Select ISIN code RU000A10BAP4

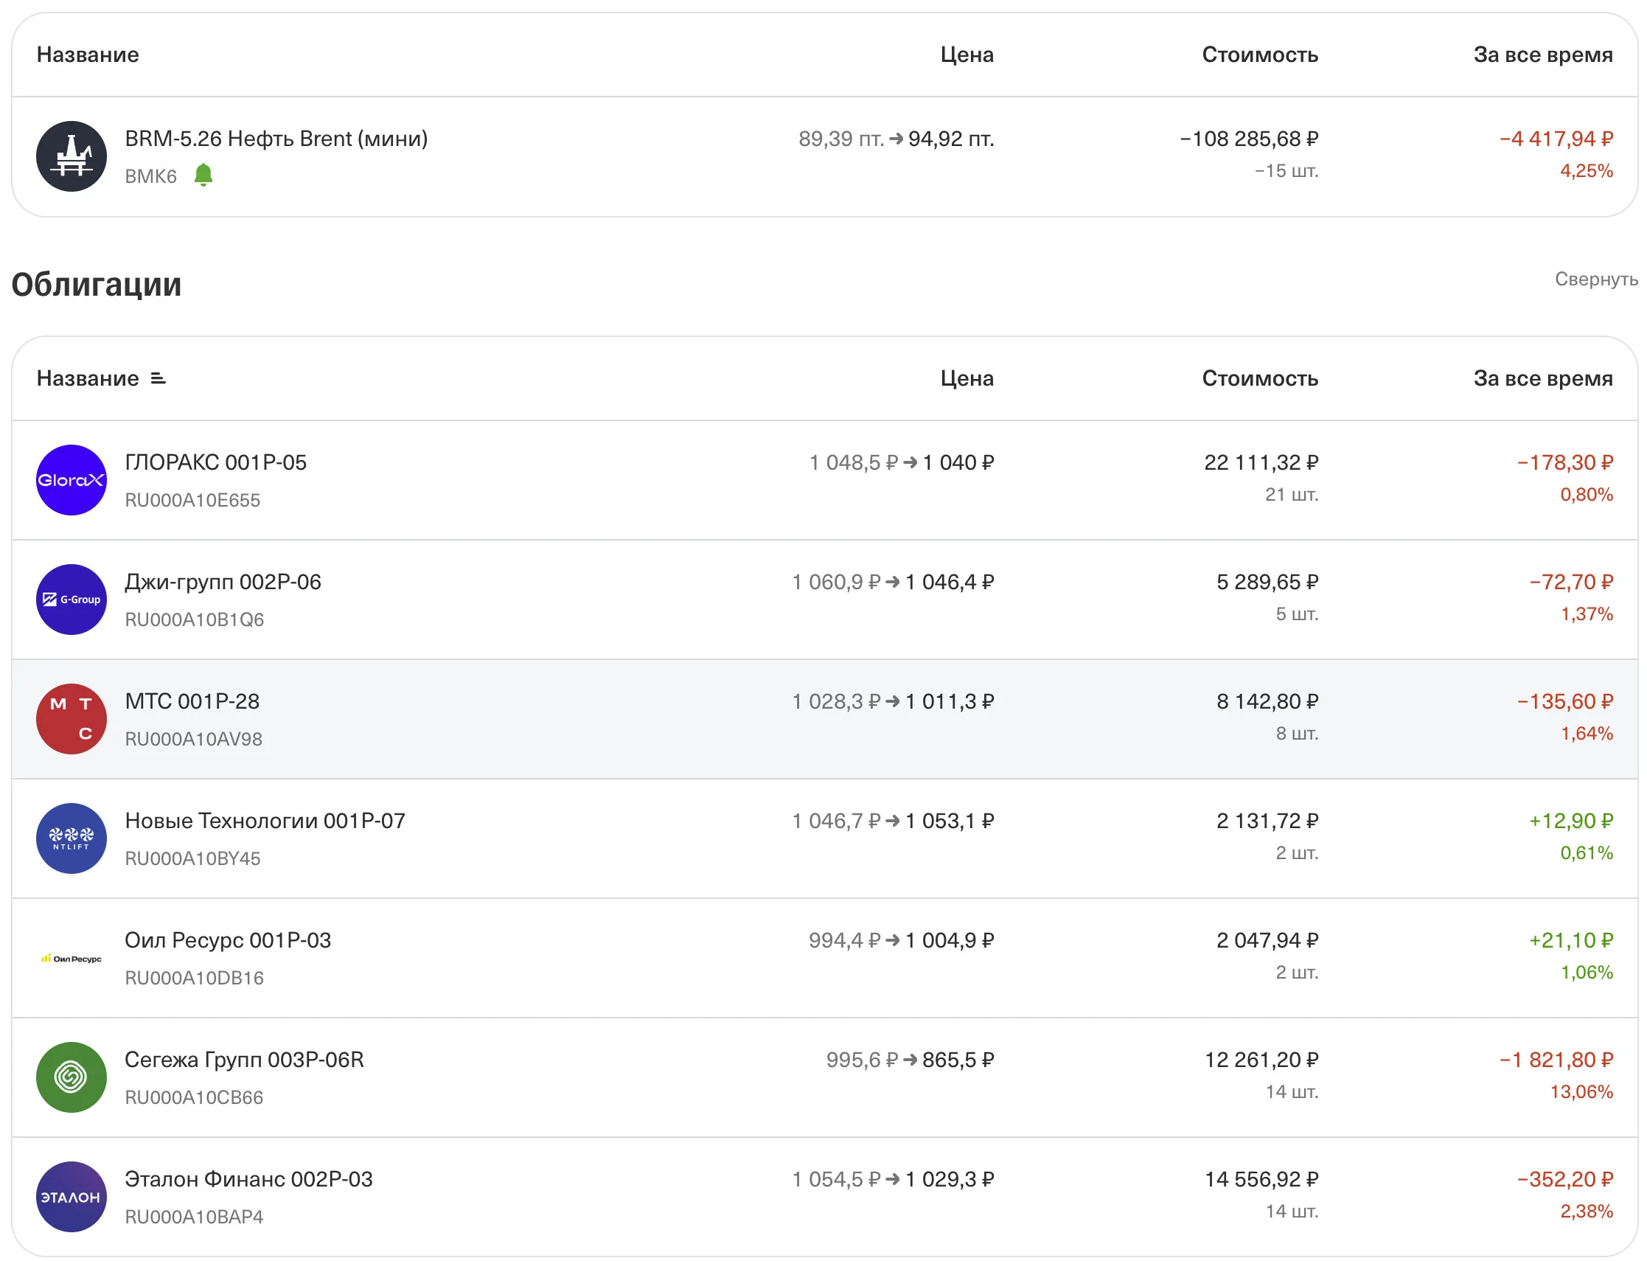195,1217
